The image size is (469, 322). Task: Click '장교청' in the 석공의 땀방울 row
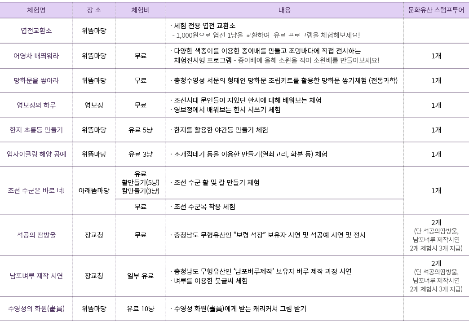point(94,235)
